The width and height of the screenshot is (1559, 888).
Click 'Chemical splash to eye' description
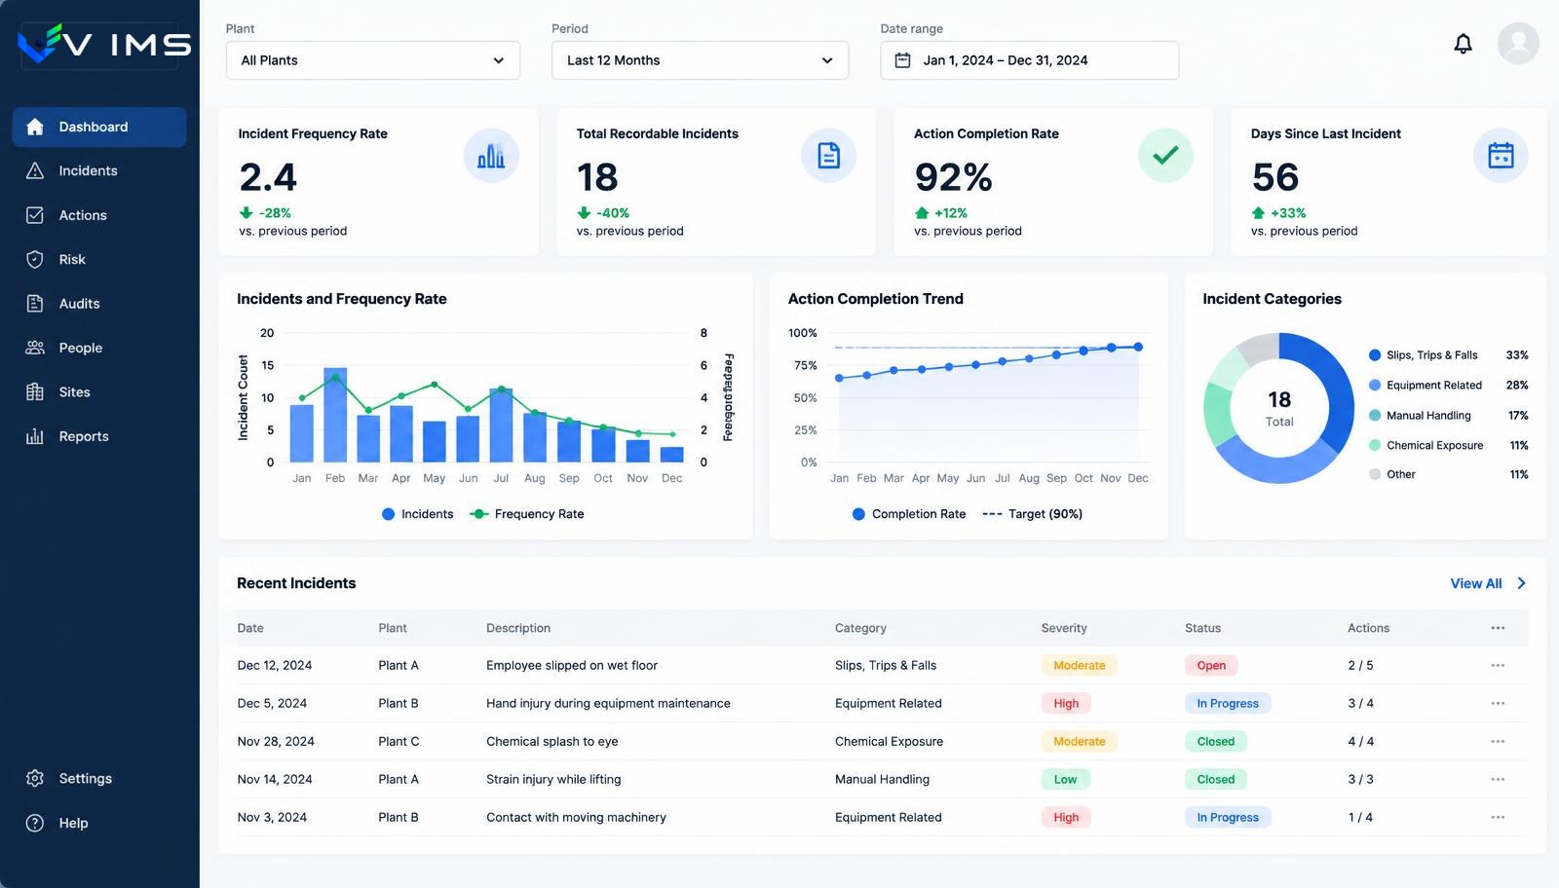tap(552, 741)
